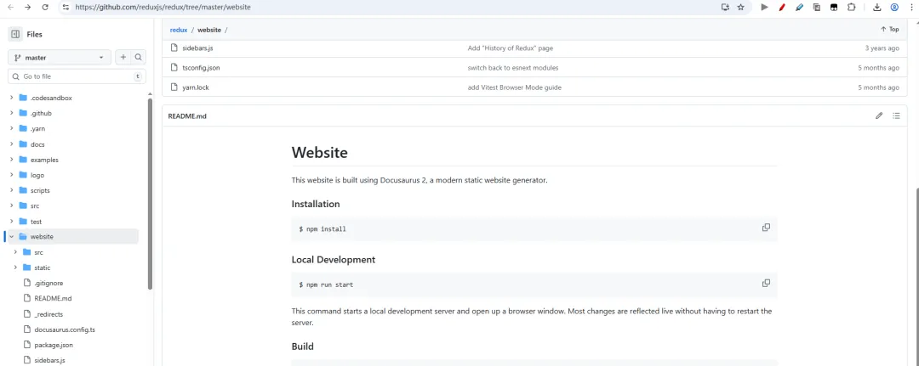Viewport: 919px width, 366px height.
Task: Open README.md in the file tree
Action: pyautogui.click(x=53, y=298)
